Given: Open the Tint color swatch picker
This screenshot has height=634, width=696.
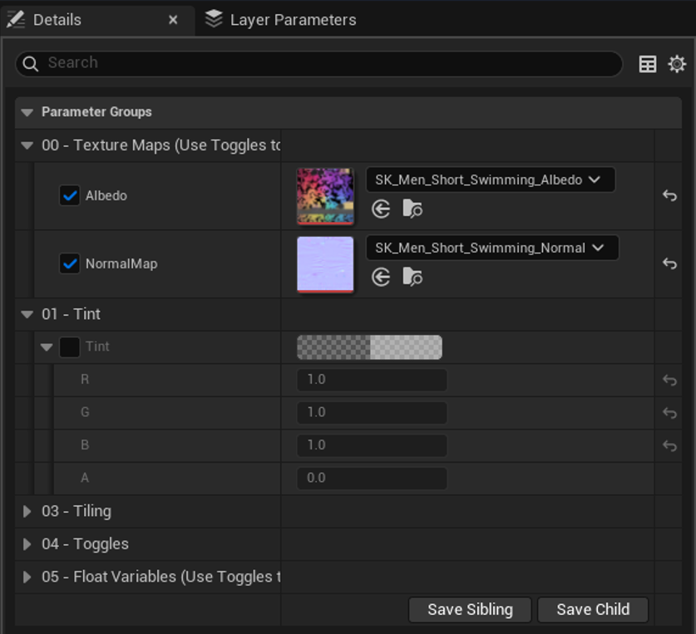Looking at the screenshot, I should click(369, 347).
